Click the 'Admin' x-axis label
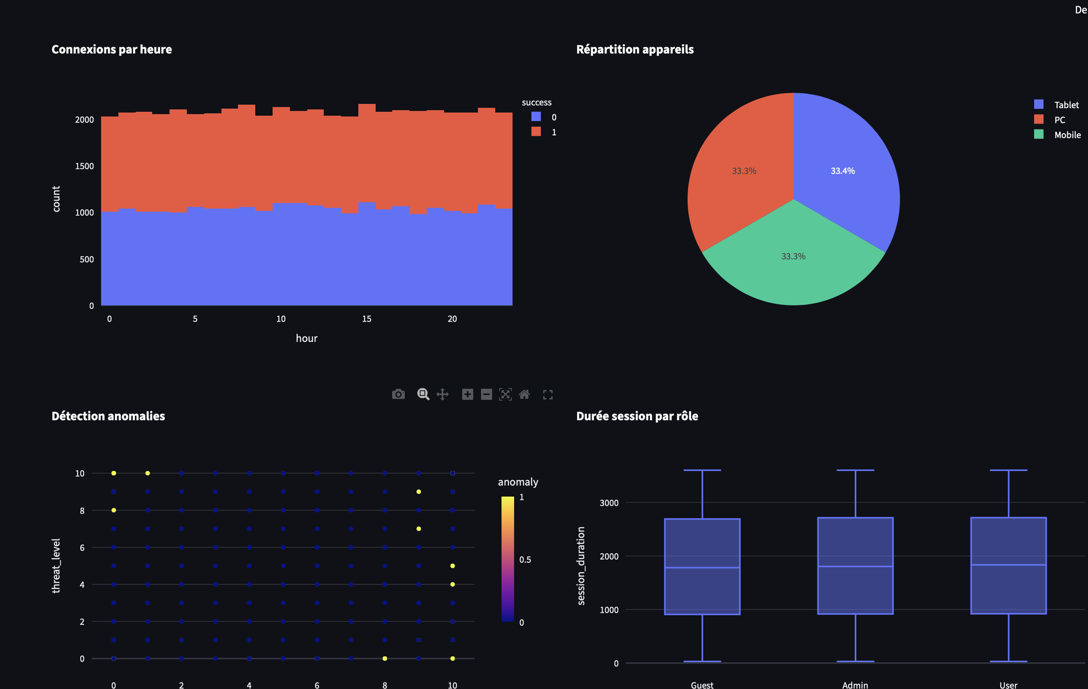The image size is (1088, 689). [x=855, y=685]
